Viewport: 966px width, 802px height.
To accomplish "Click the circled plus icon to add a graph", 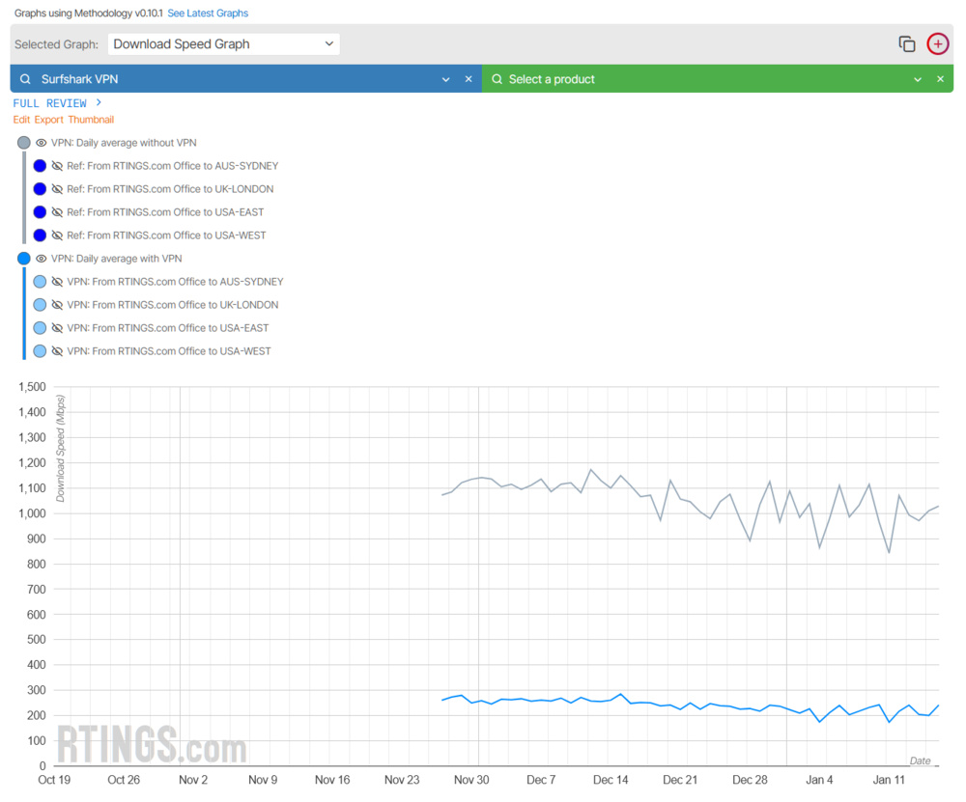I will tap(937, 43).
